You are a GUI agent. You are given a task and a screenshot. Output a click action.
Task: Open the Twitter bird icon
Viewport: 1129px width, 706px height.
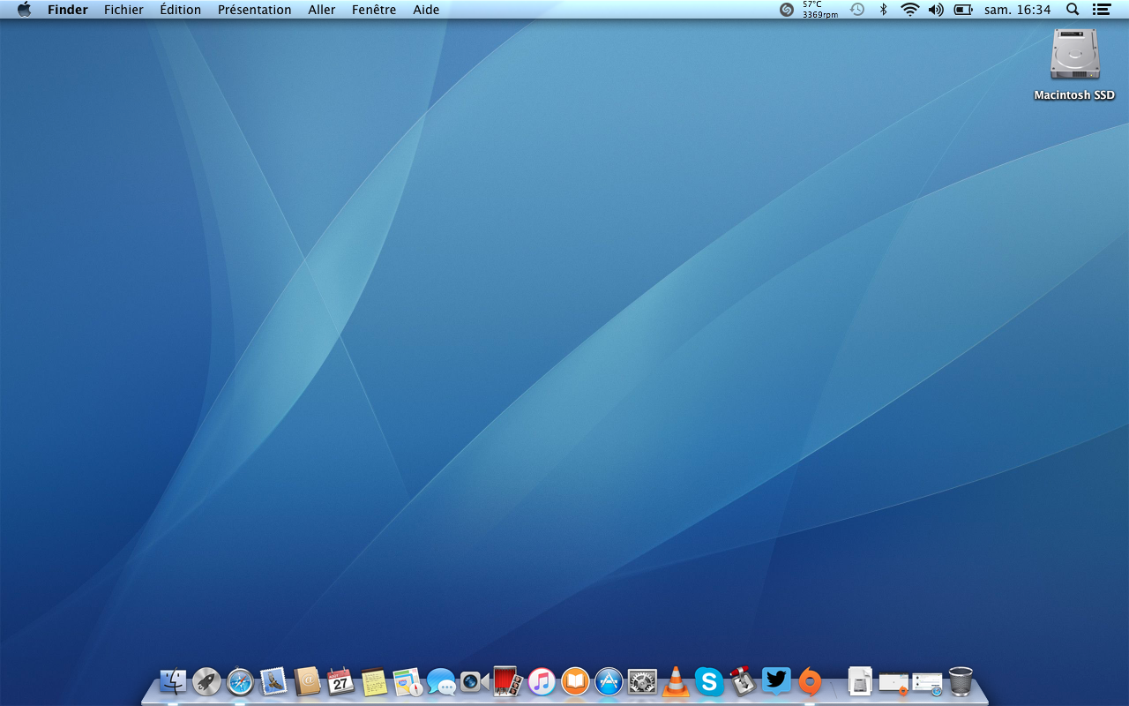(776, 681)
